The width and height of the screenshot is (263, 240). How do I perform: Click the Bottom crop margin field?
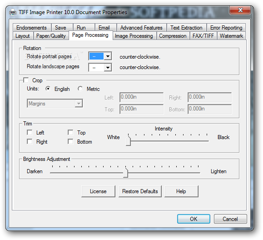(x=210, y=109)
